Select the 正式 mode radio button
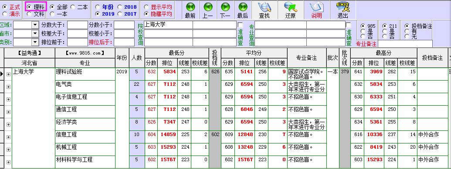The height and width of the screenshot is (169, 451). click(5, 7)
